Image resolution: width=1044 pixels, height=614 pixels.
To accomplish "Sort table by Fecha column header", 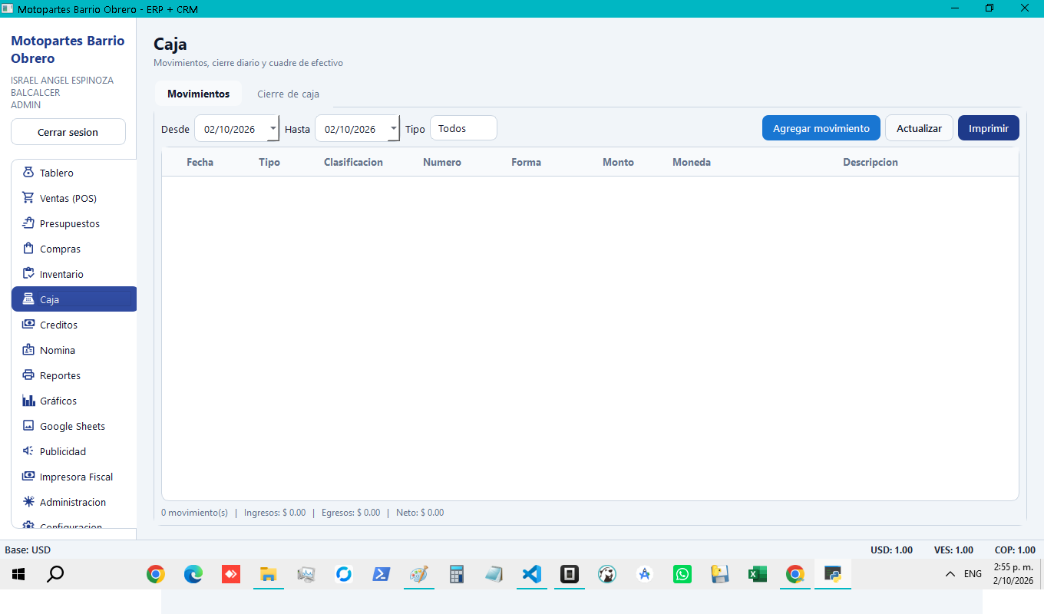I will tap(200, 162).
